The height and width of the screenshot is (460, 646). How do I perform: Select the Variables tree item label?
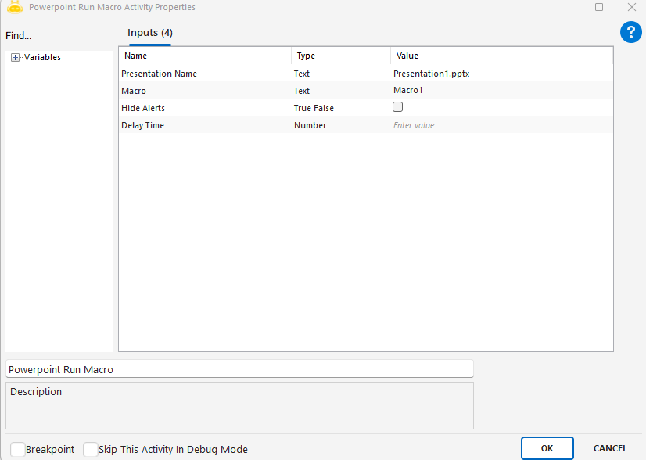point(42,57)
